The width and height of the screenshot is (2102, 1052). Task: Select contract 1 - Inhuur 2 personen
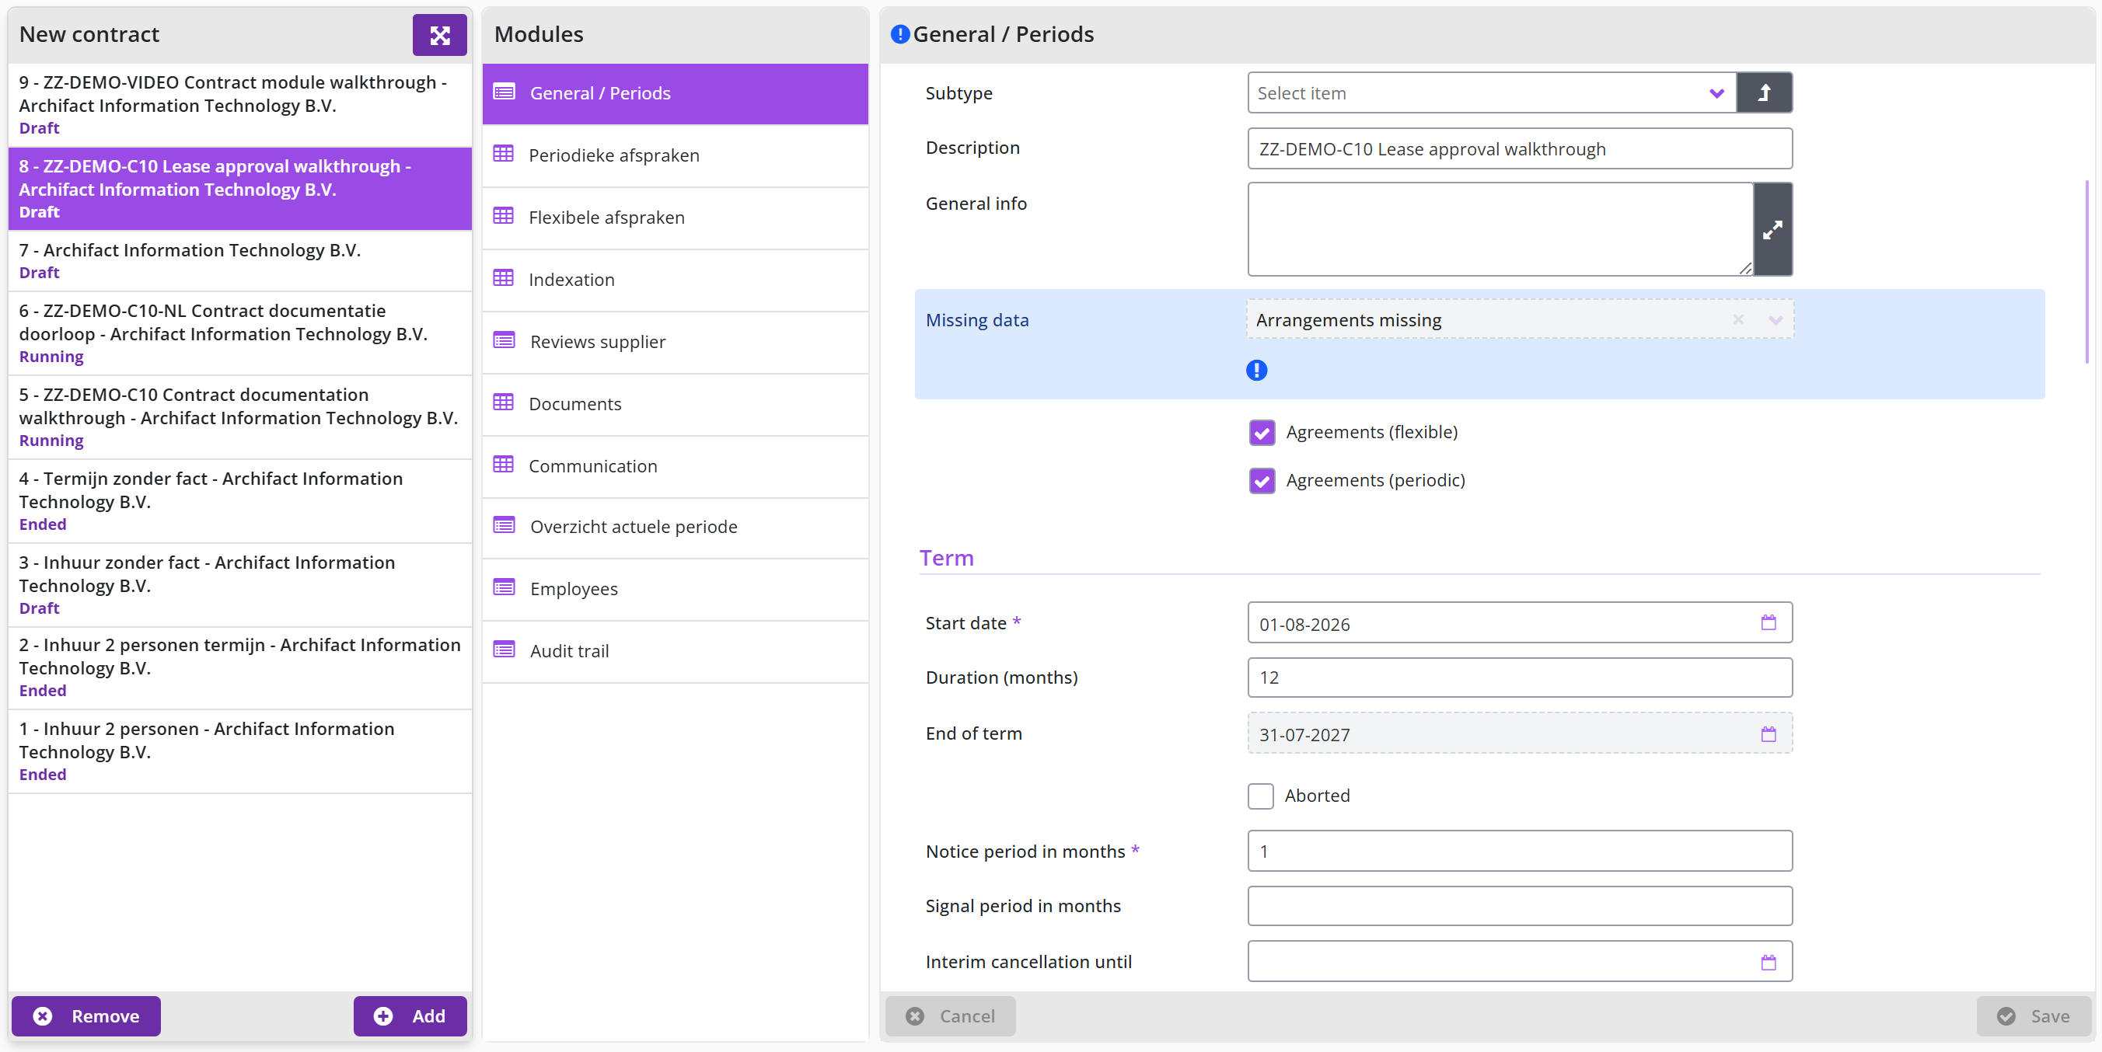tap(240, 752)
